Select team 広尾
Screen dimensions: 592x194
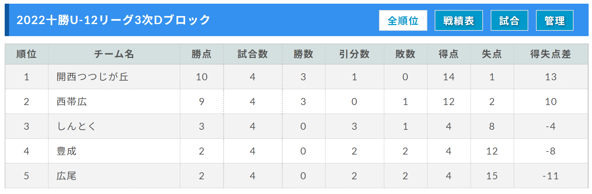(66, 176)
